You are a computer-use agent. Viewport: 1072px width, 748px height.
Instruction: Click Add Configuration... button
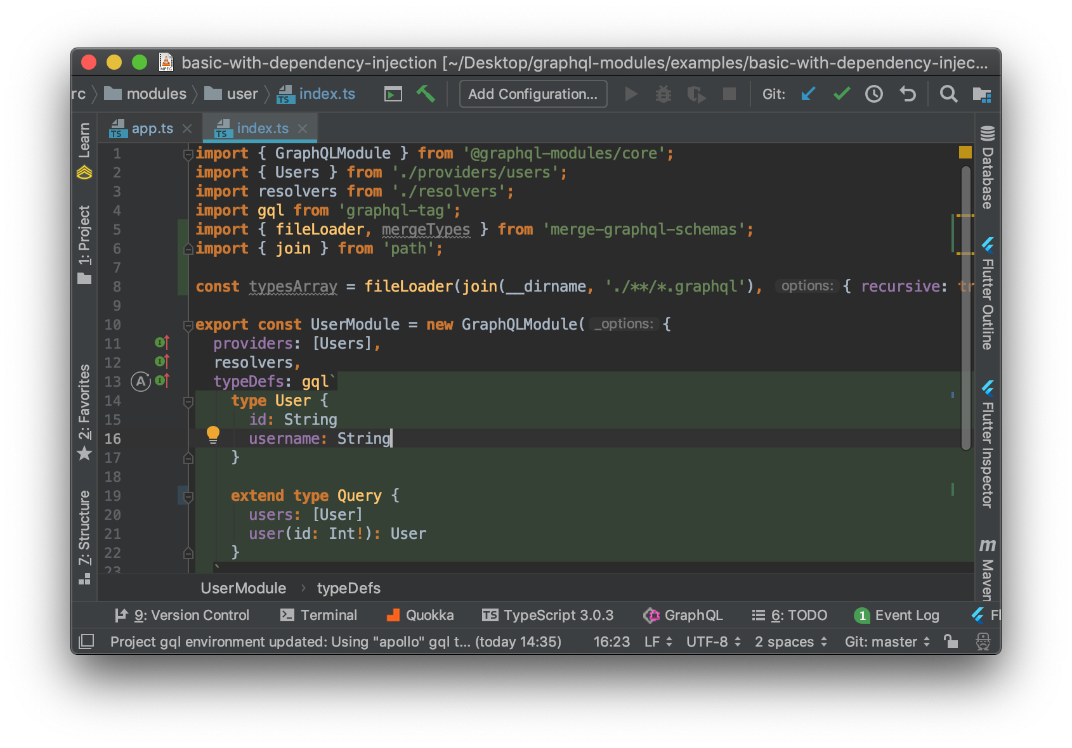(533, 94)
